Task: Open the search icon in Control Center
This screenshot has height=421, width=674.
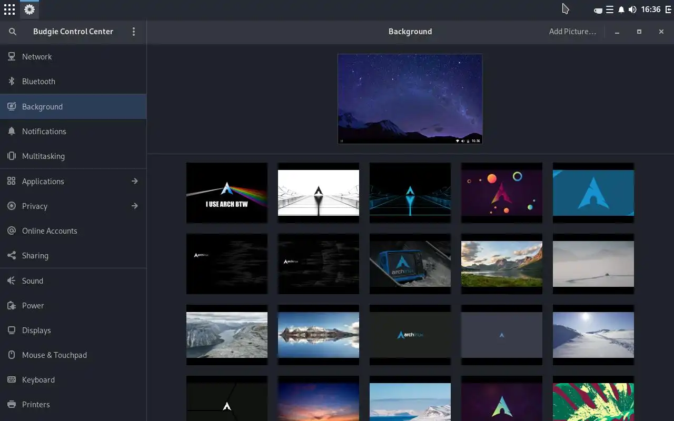Action: coord(13,32)
